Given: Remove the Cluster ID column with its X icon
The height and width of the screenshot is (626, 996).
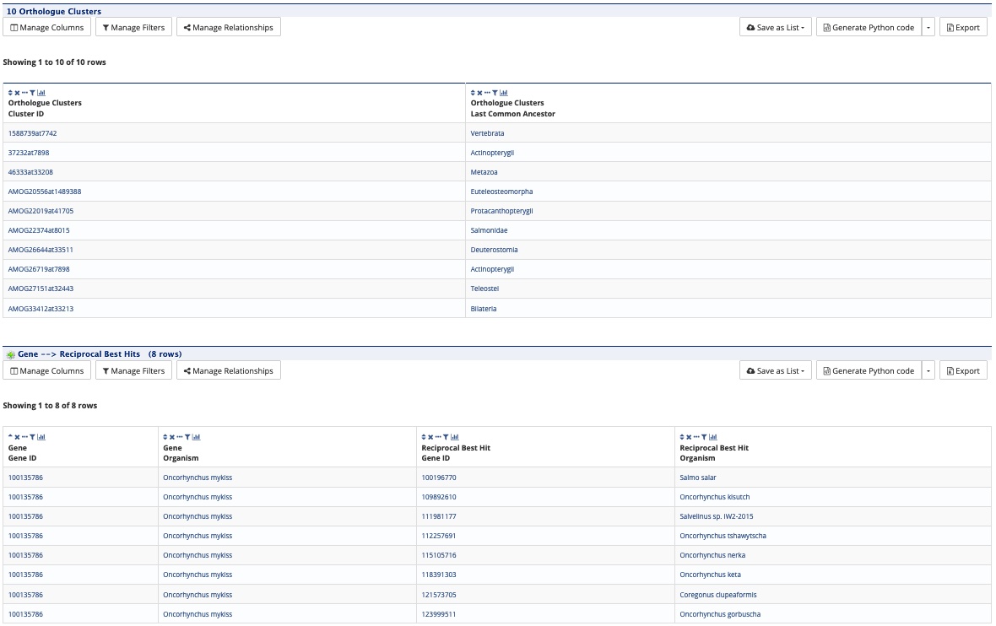Looking at the screenshot, I should coord(17,93).
